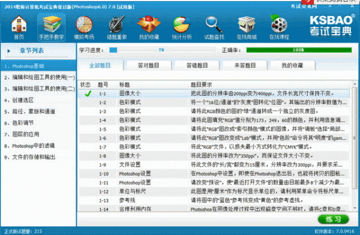Click the 题目要求 column header

[202, 85]
